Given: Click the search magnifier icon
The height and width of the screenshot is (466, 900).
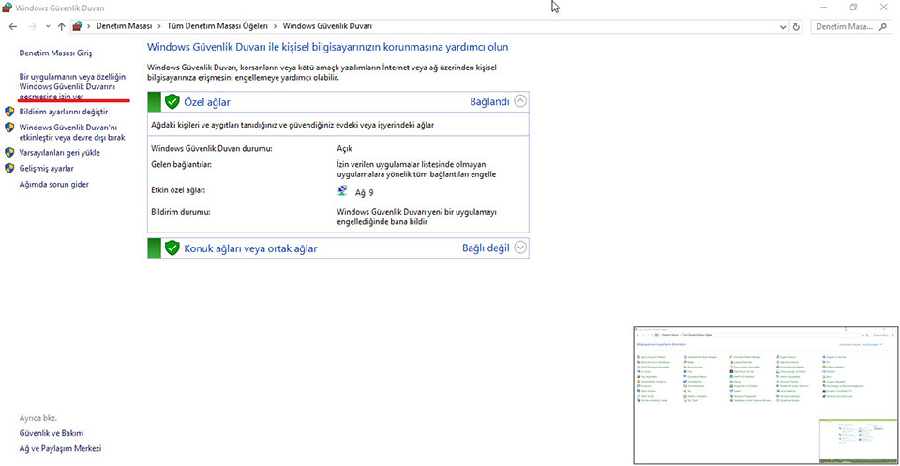Looking at the screenshot, I should (884, 27).
